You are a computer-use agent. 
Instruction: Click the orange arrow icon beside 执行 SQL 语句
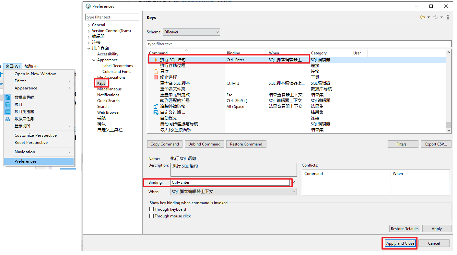point(156,60)
